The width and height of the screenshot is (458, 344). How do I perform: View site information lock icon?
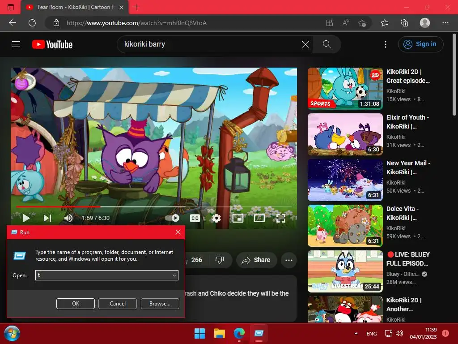tap(56, 23)
